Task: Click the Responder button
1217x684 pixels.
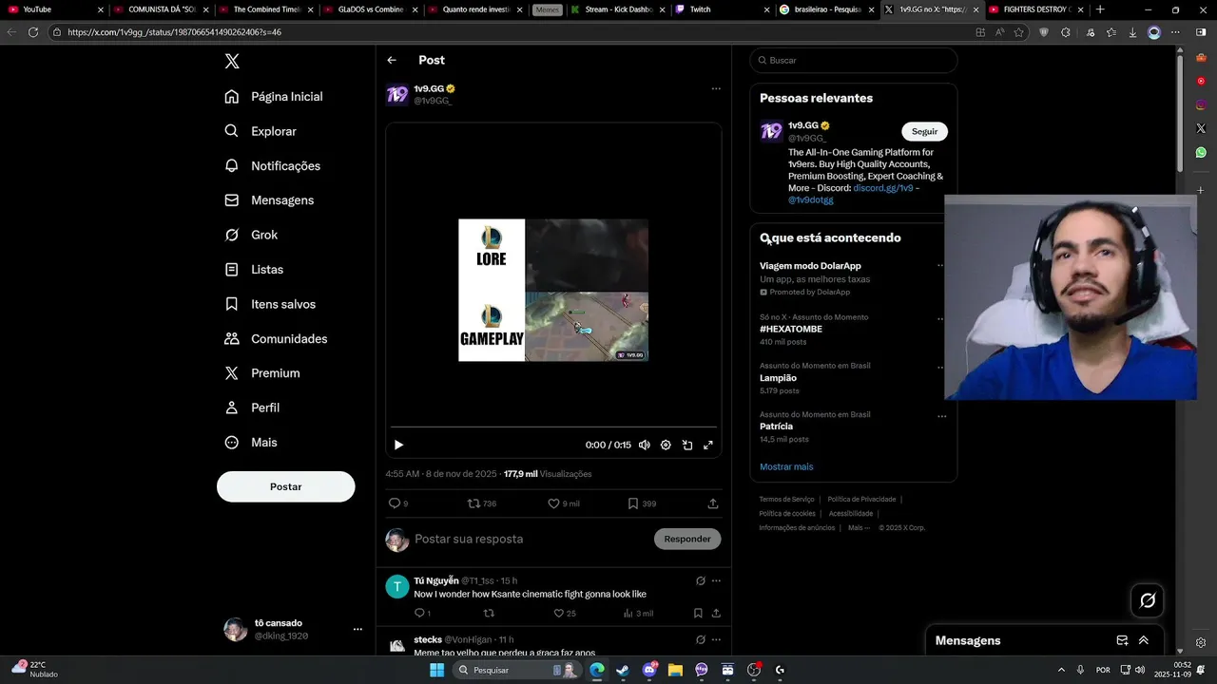Action: pyautogui.click(x=687, y=539)
